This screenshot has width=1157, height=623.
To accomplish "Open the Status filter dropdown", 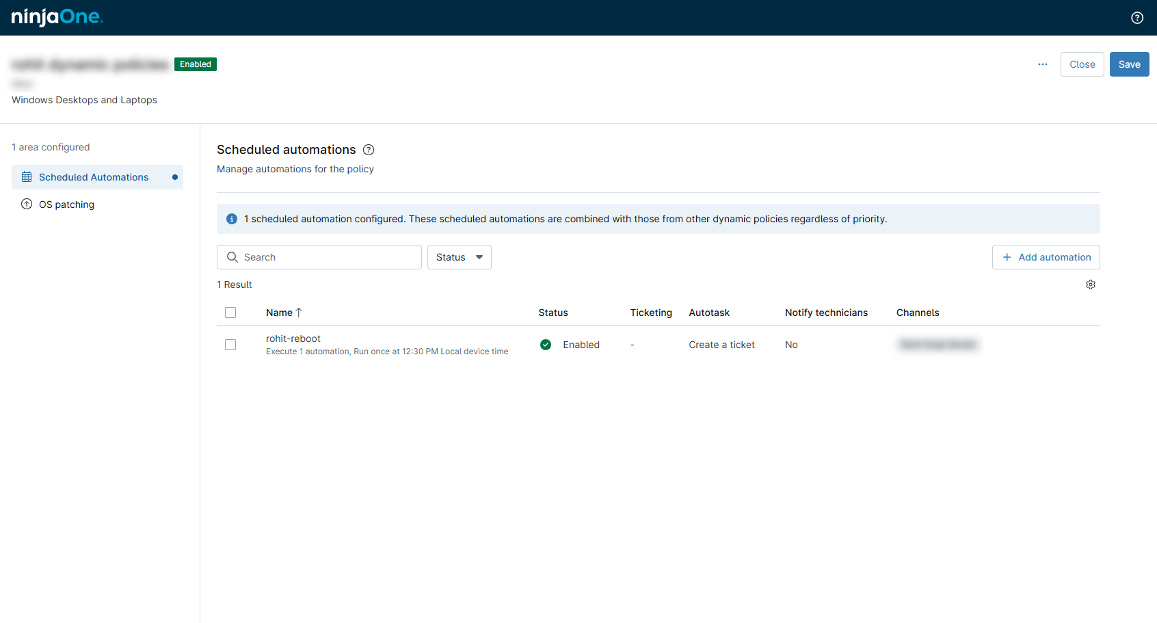I will point(459,256).
